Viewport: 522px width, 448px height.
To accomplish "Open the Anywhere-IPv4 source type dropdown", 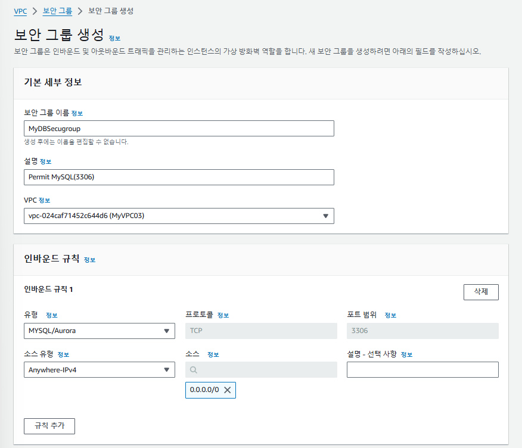I will tap(99, 370).
